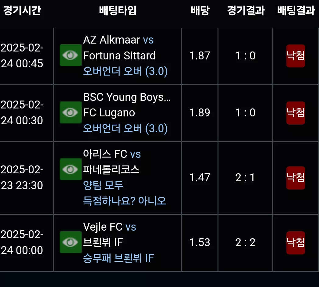The image size is (319, 287).
Task: Click 낙첨 badge in 브뢴뷔 IF row
Action: 296,243
